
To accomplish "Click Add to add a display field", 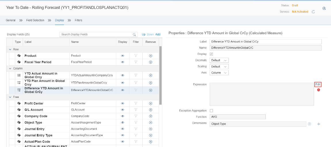I will [x=158, y=34].
